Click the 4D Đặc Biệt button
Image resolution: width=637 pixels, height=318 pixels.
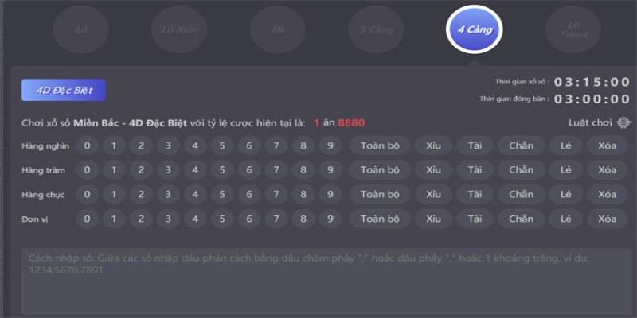(64, 91)
